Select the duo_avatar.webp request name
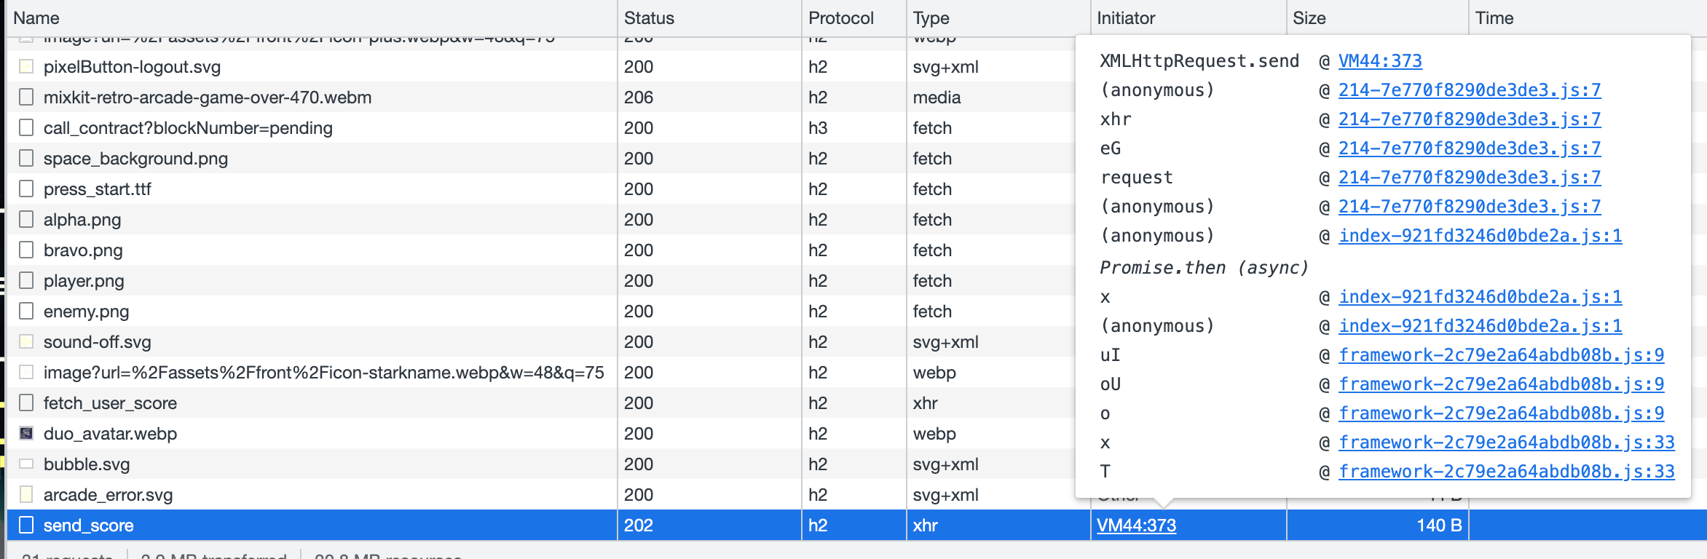The height and width of the screenshot is (559, 1707). pyautogui.click(x=110, y=434)
